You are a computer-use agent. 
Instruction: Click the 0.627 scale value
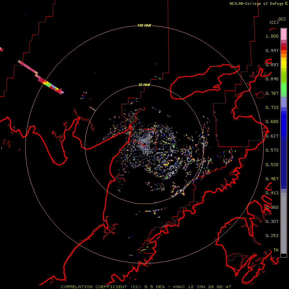(272, 136)
